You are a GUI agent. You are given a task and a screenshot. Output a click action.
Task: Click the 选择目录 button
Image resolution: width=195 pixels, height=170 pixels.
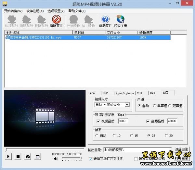(x=181, y=150)
